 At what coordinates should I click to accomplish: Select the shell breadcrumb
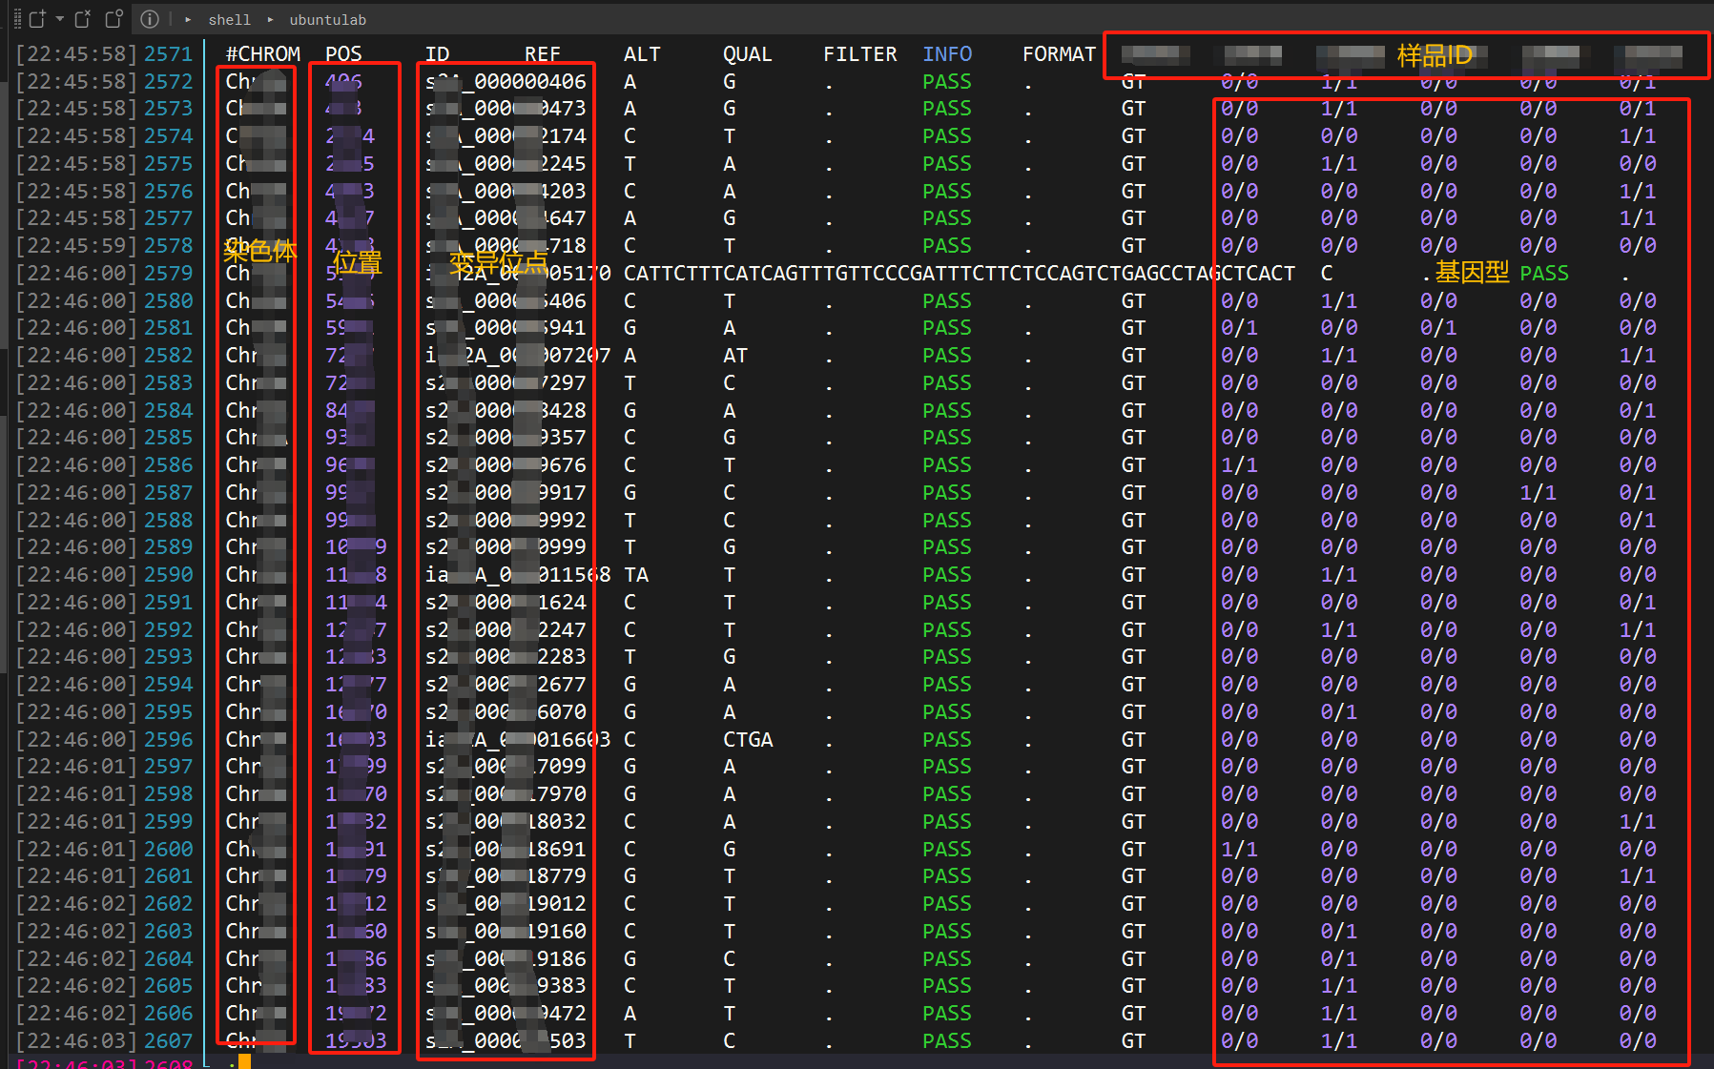[229, 19]
